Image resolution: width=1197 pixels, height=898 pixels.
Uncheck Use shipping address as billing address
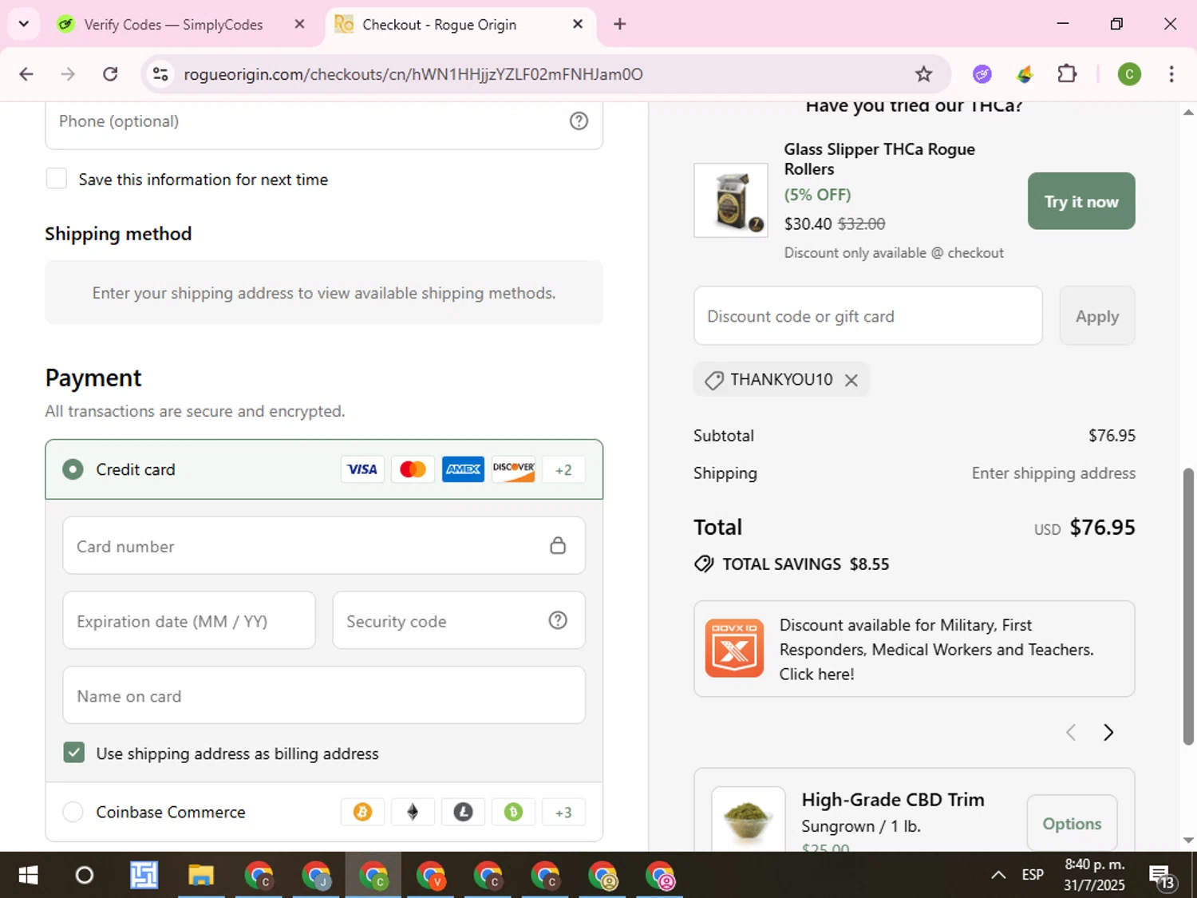[73, 753]
